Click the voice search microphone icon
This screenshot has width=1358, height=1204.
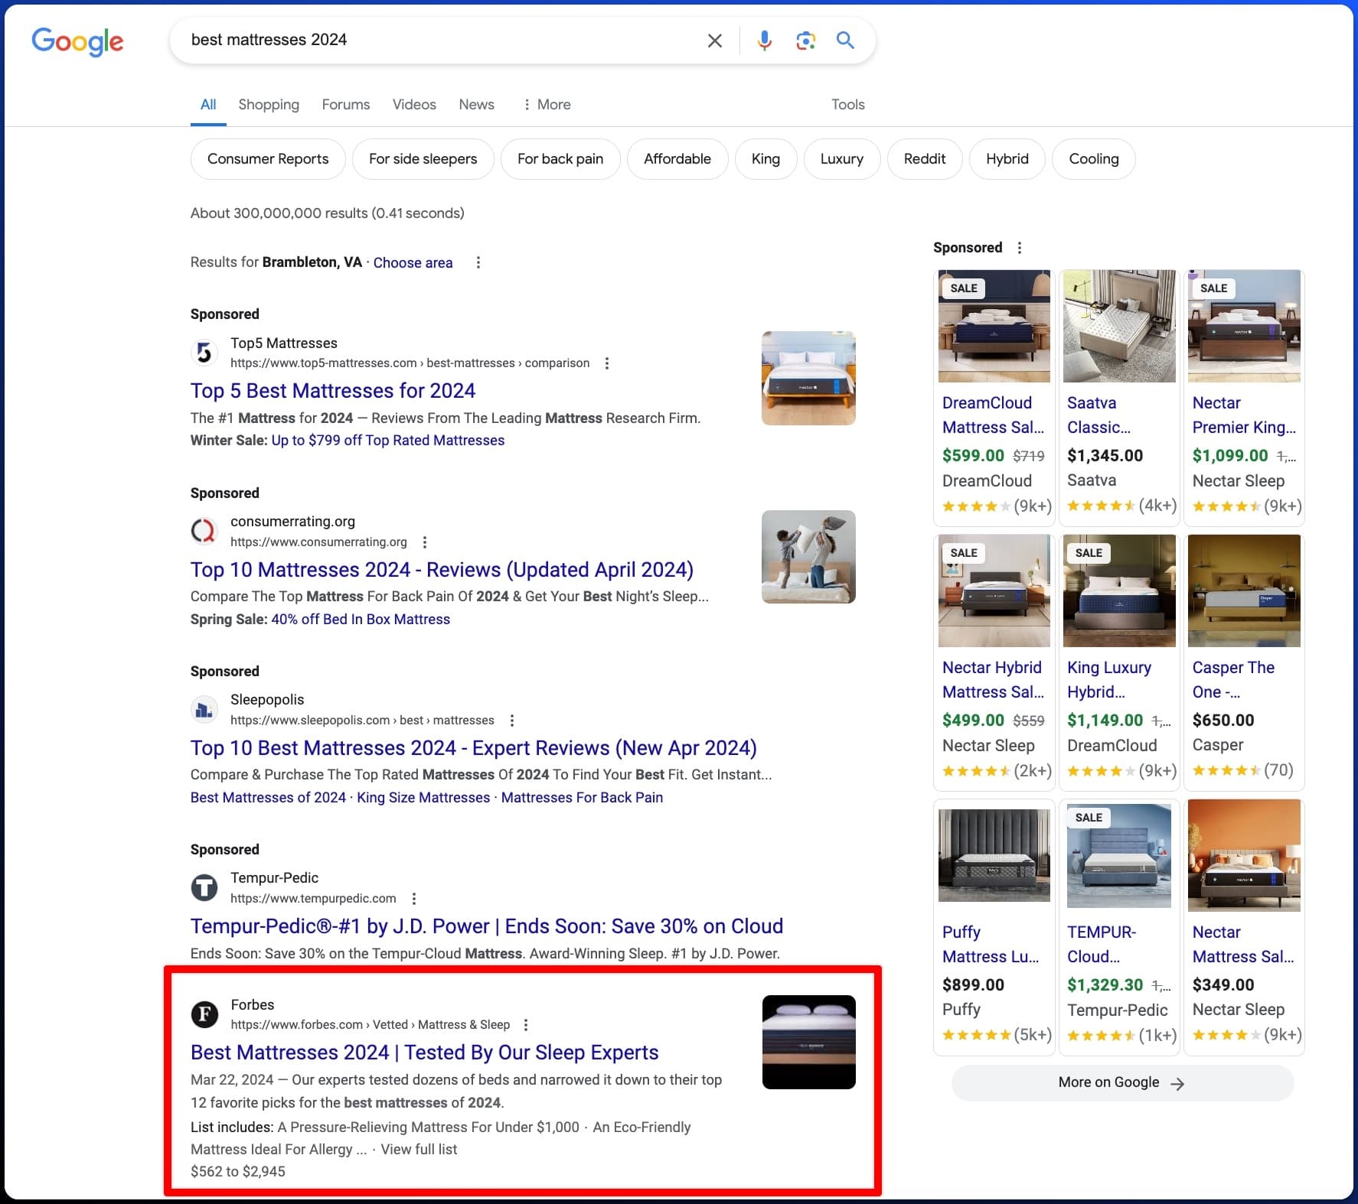click(x=763, y=40)
